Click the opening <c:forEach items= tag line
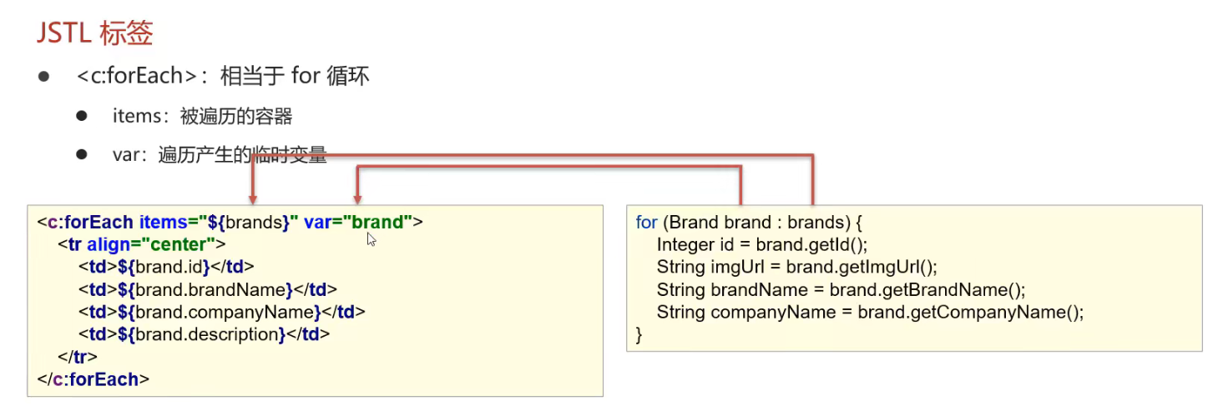Image resolution: width=1208 pixels, height=406 pixels. (x=230, y=222)
